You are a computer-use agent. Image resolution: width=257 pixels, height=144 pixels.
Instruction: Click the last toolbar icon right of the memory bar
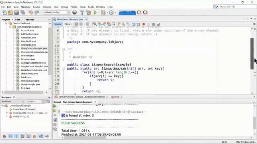click(145, 12)
